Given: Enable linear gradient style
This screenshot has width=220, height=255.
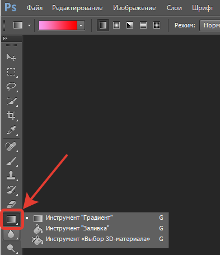Looking at the screenshot, I should [x=103, y=25].
